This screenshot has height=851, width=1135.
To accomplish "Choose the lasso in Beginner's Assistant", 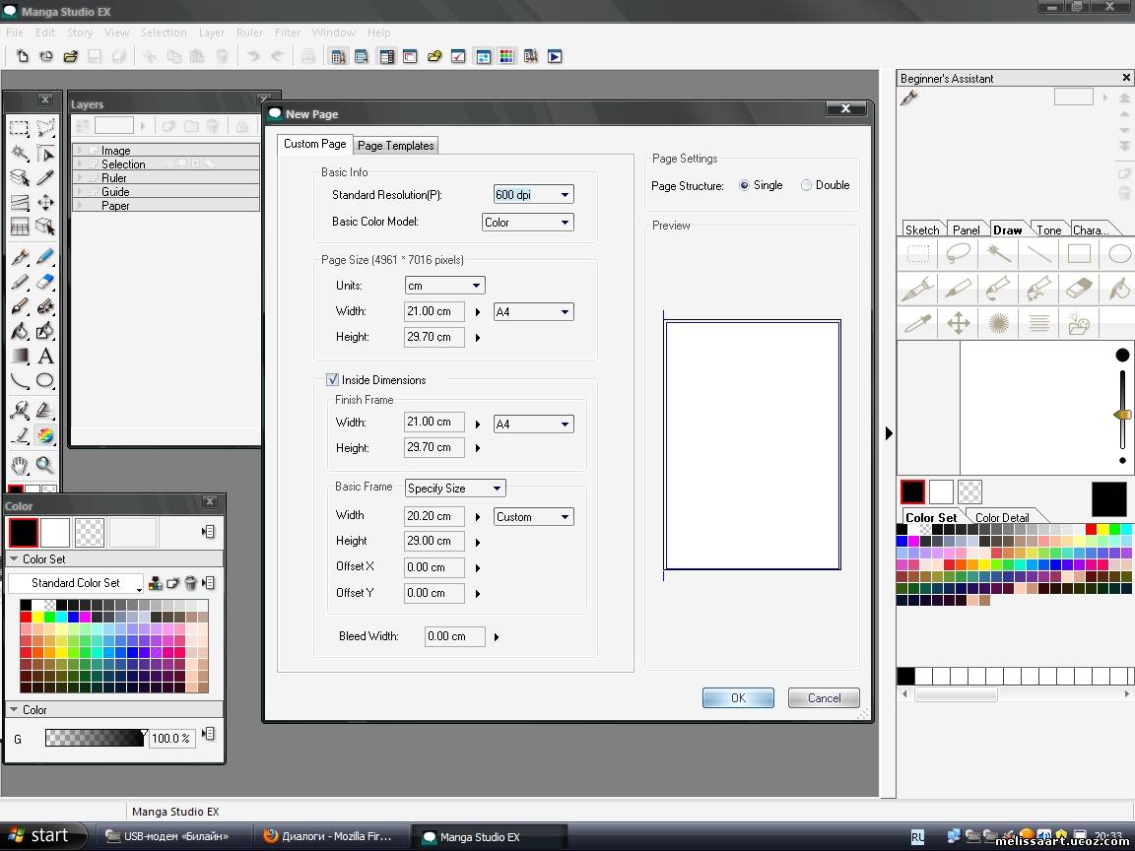I will pyautogui.click(x=958, y=253).
